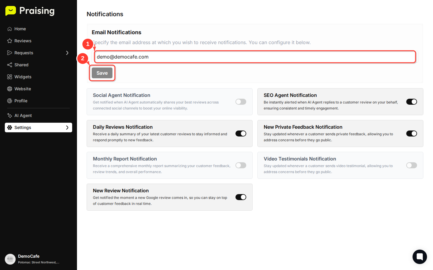Select the AI Agent sparkle icon
Image resolution: width=433 pixels, height=270 pixels.
(x=10, y=115)
